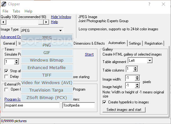Screen dimensions: 171x124
Task: Increase the Image height value
Action: tap(137, 84)
